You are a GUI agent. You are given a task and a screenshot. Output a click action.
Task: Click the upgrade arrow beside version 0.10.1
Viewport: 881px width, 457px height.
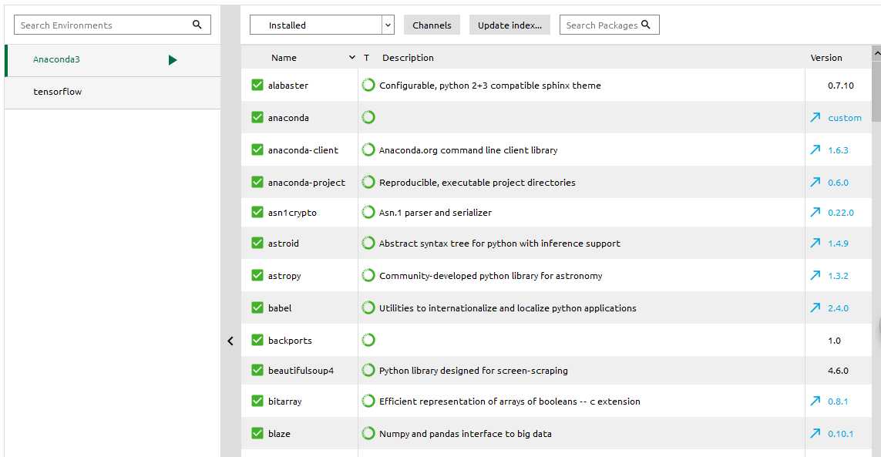click(815, 433)
